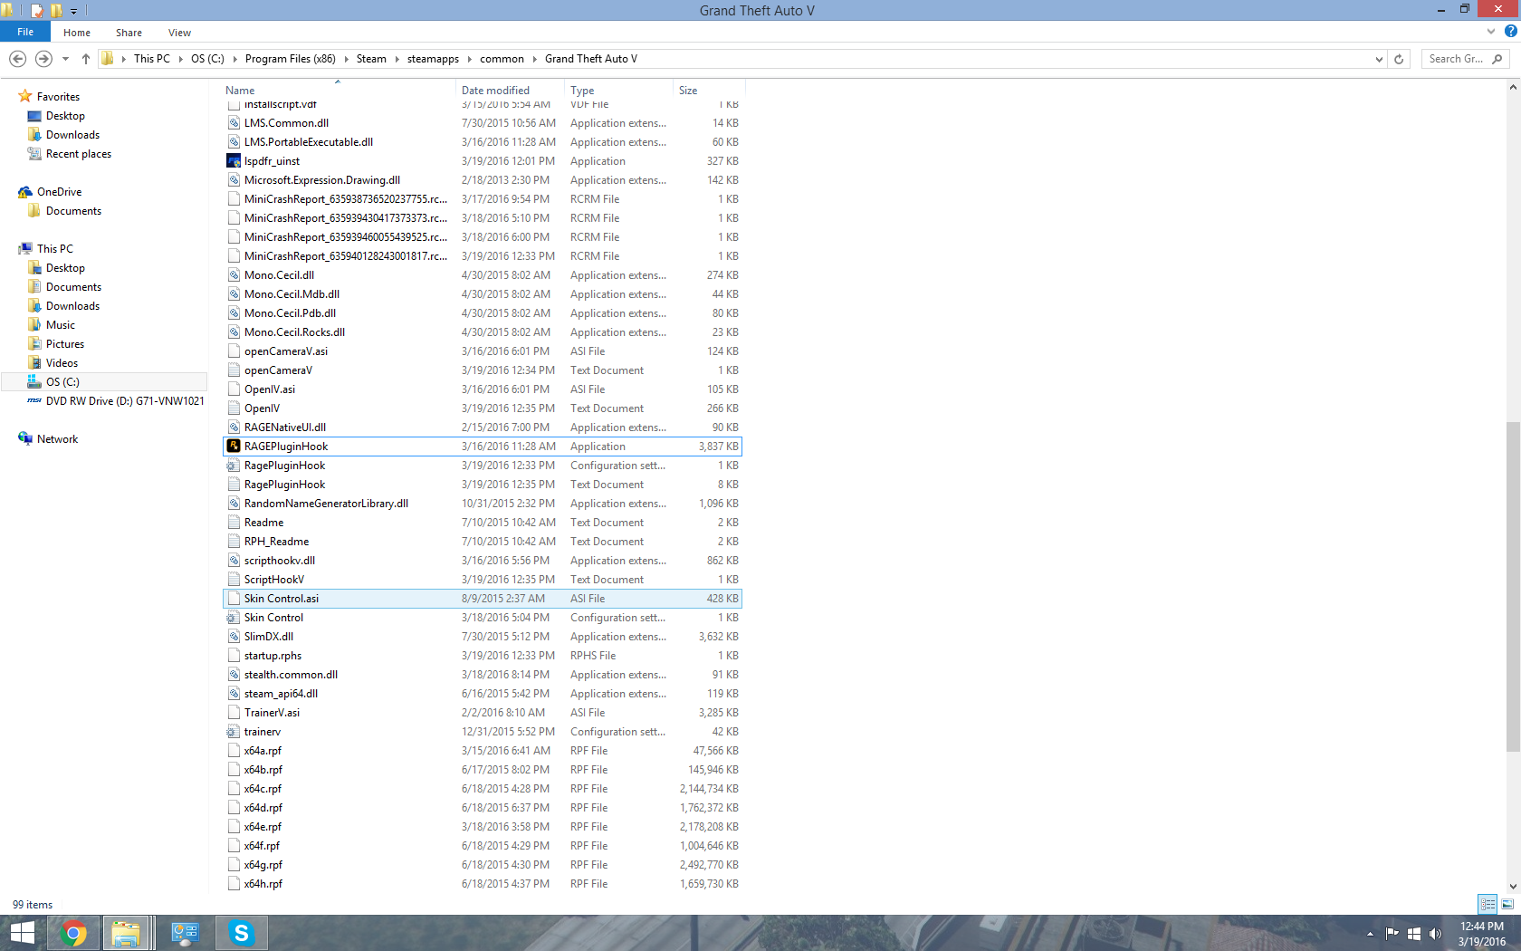Screen dimensions: 1521x951
Task: Switch to Details view layout
Action: (1488, 904)
